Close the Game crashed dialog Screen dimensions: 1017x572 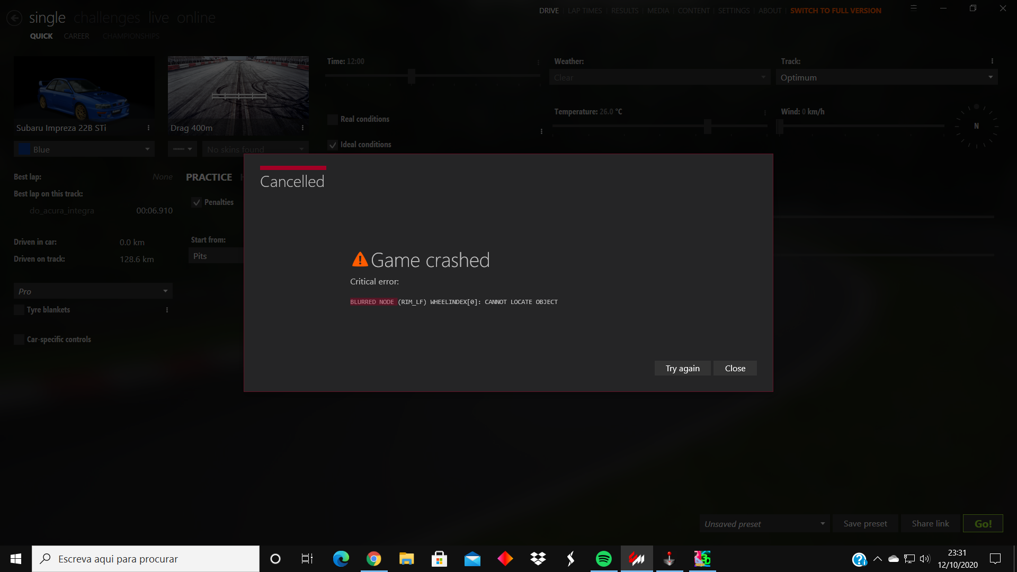[735, 368]
